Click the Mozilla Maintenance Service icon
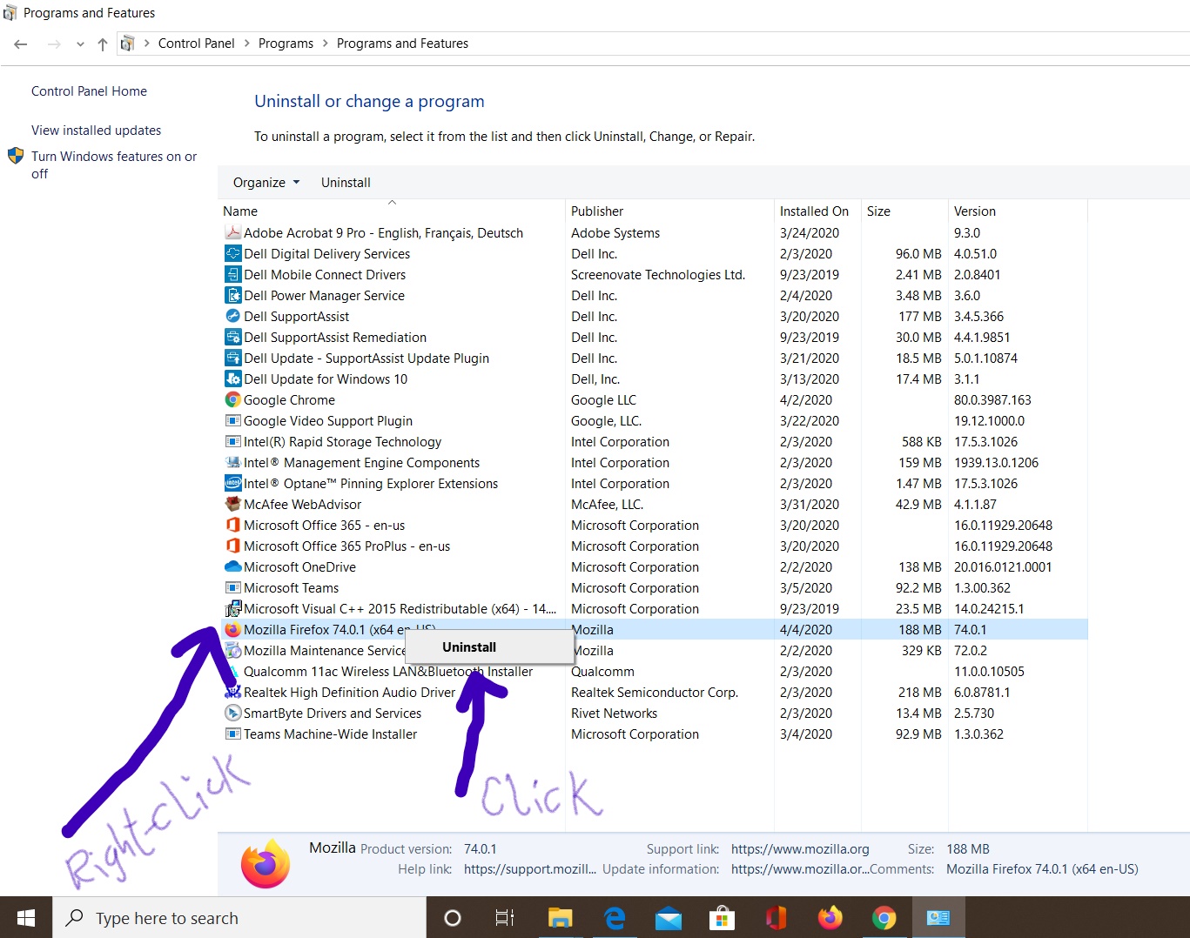Viewport: 1190px width, 938px height. 232,650
